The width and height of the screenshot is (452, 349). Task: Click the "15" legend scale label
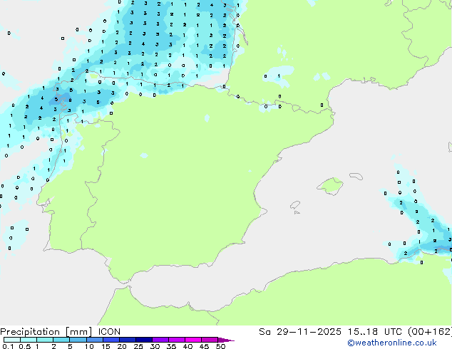point(106,346)
